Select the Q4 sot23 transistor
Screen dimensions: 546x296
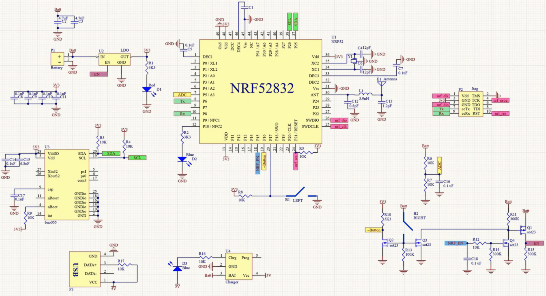tap(505, 243)
